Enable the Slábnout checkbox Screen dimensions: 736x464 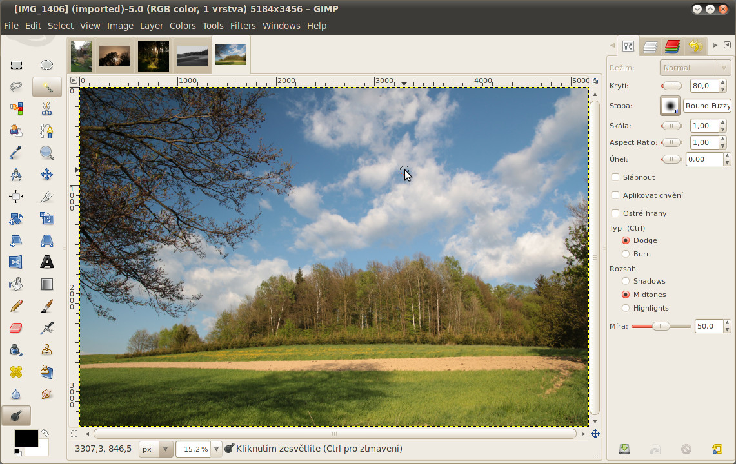[615, 177]
